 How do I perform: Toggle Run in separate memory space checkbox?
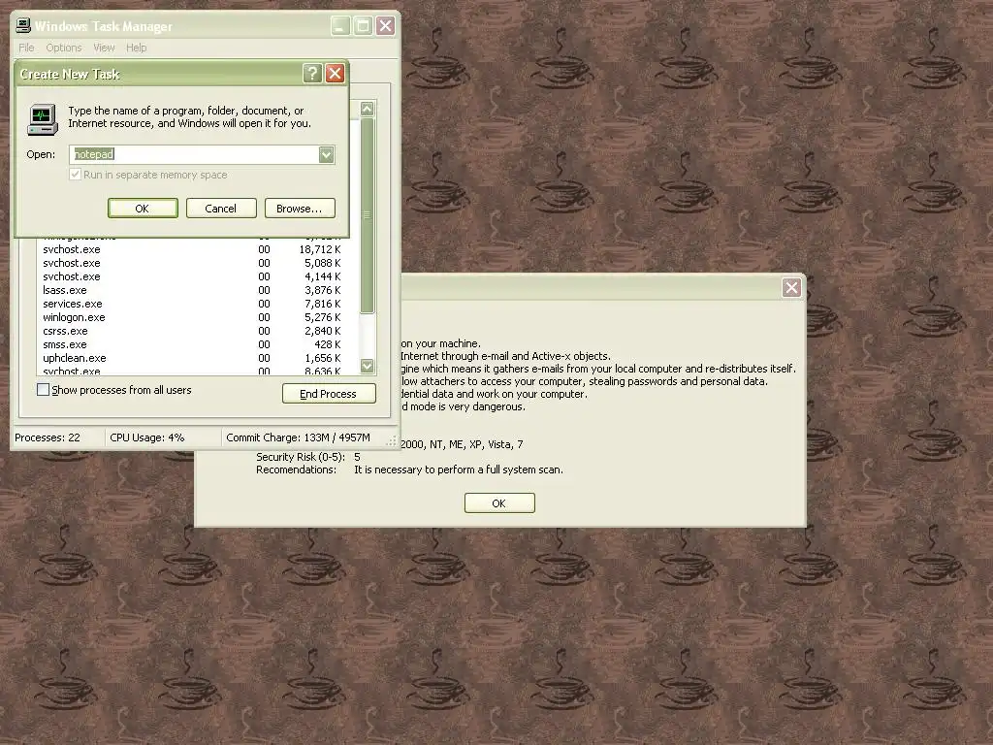pyautogui.click(x=76, y=175)
